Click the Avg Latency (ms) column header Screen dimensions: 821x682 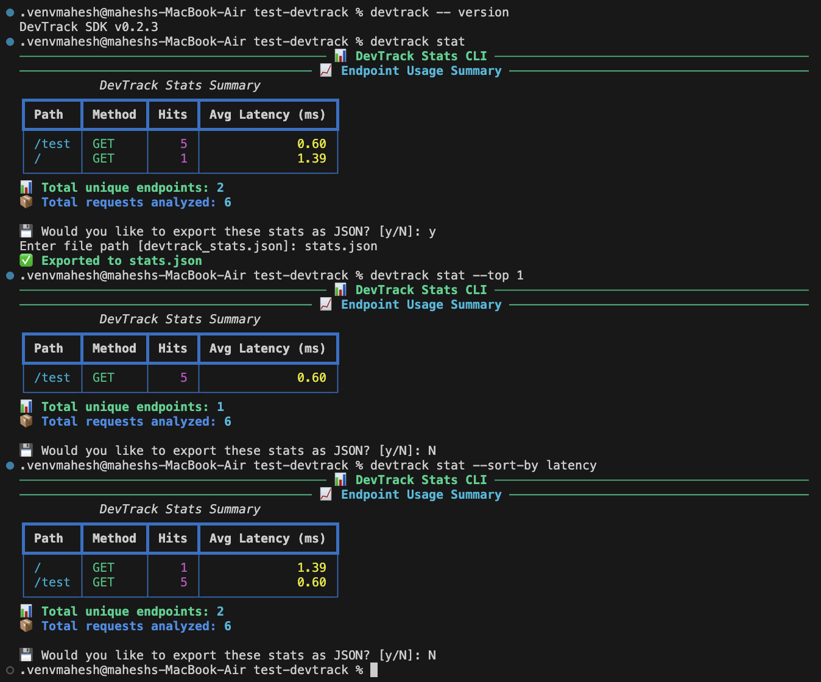[268, 114]
